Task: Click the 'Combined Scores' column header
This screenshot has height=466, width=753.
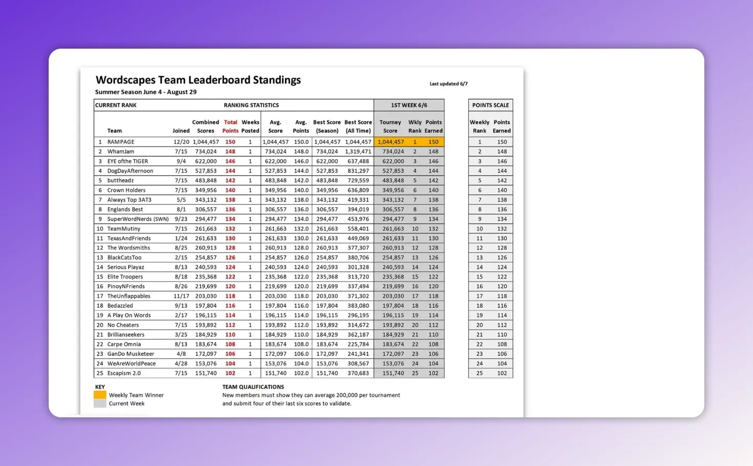Action: [205, 126]
